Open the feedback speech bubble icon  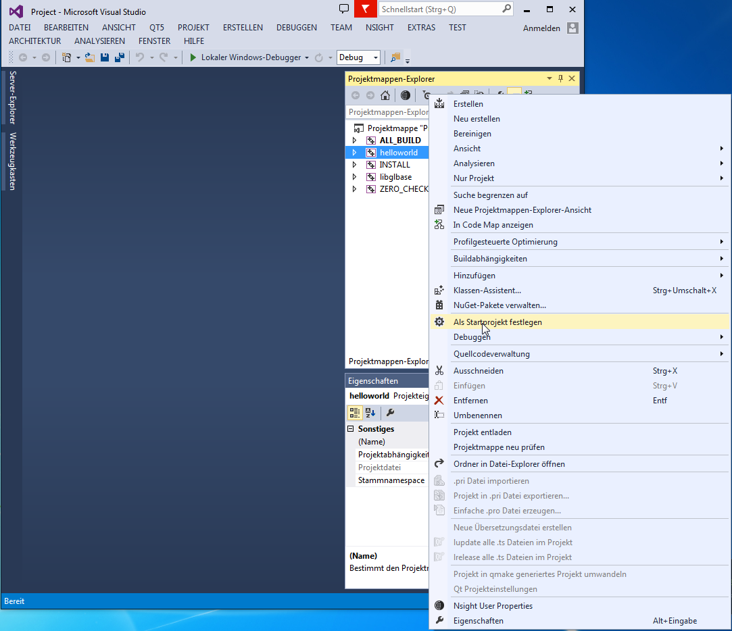(x=343, y=9)
